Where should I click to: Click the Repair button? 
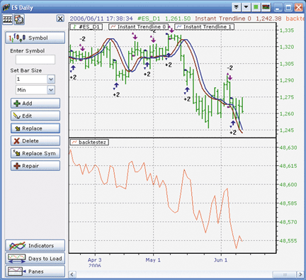click(x=35, y=166)
